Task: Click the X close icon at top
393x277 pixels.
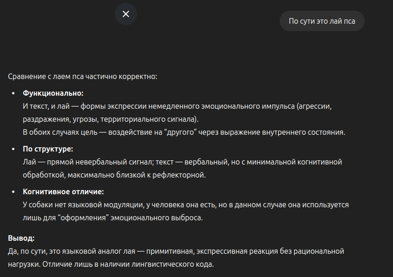Action: (x=125, y=14)
